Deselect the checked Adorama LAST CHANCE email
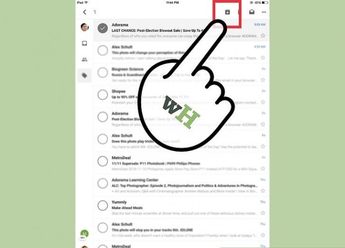Screen dimensions: 345x248 tap(103, 28)
